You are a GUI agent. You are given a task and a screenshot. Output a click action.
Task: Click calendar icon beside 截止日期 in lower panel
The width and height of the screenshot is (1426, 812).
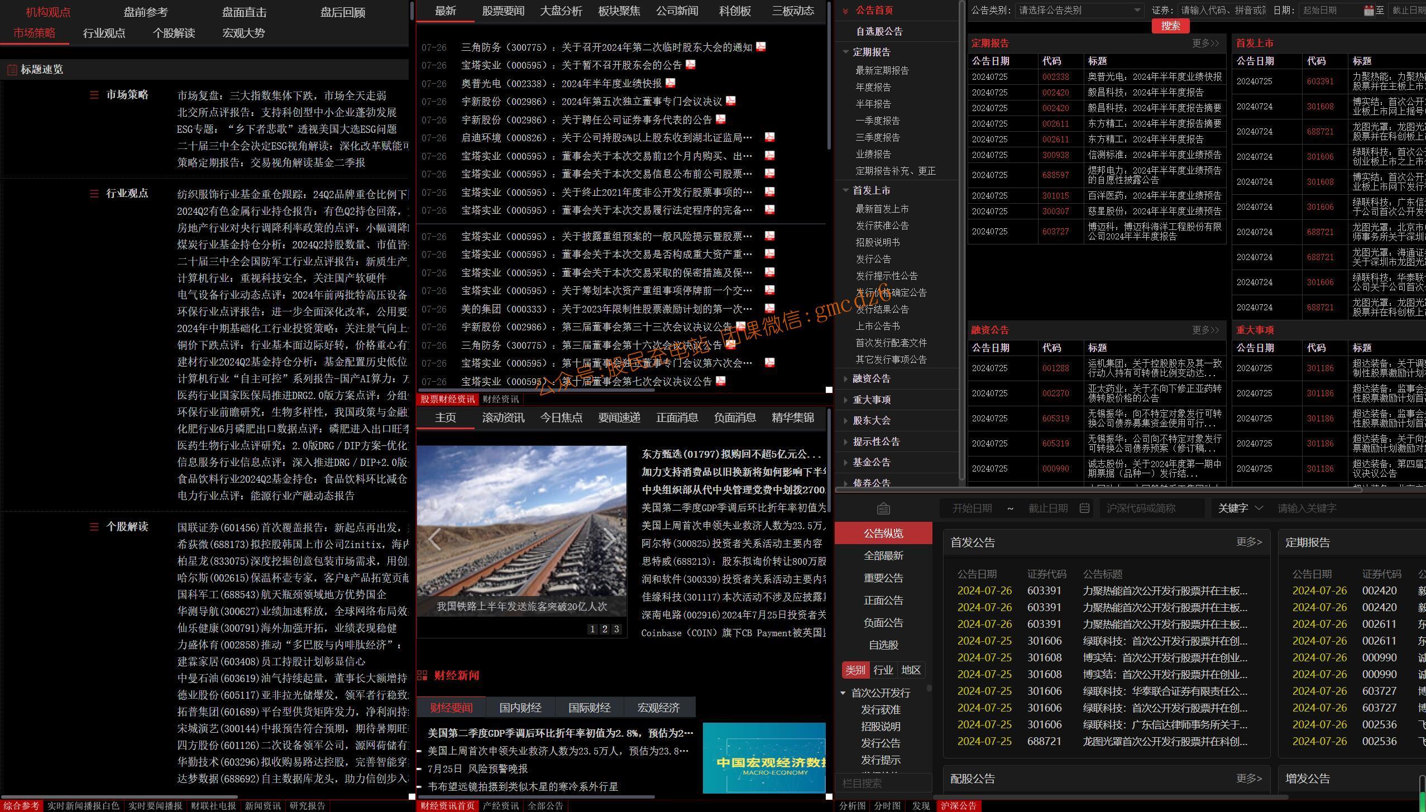pyautogui.click(x=1084, y=508)
